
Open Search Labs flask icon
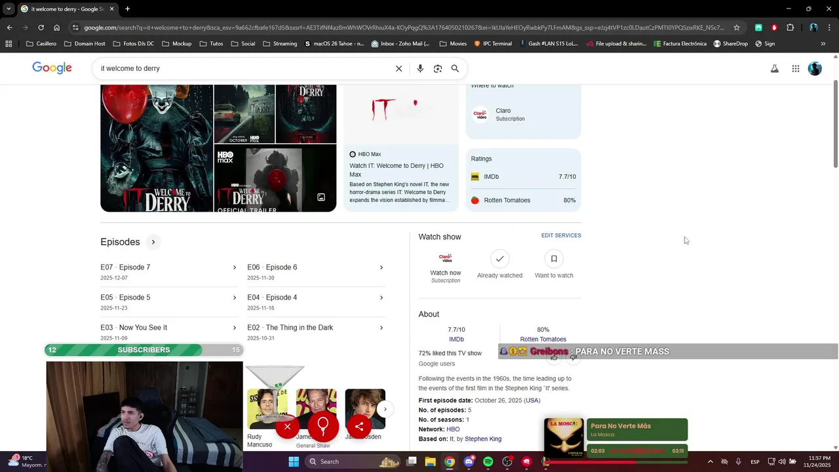pyautogui.click(x=775, y=68)
